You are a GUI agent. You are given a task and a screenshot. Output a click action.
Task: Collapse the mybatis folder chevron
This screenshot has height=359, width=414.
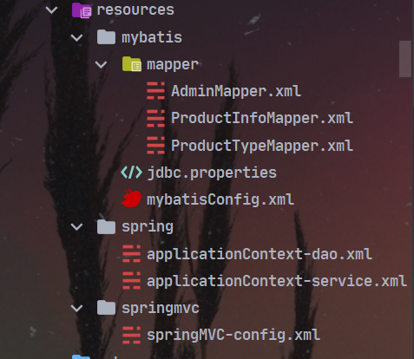[76, 37]
